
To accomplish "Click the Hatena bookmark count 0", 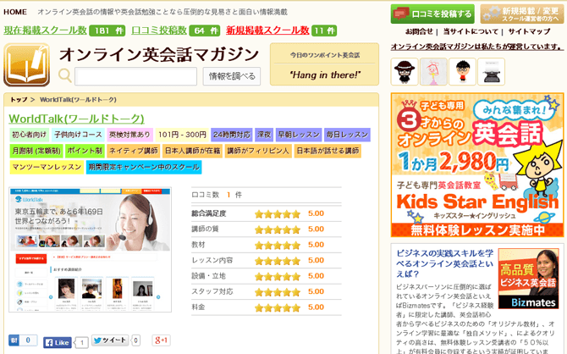I will [x=28, y=340].
